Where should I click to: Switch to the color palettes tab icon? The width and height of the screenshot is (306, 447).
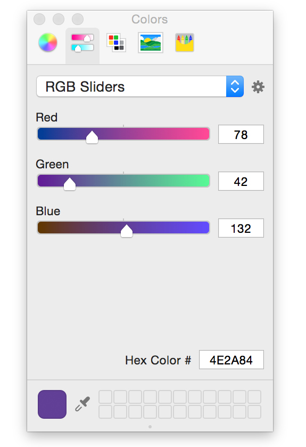click(x=116, y=43)
